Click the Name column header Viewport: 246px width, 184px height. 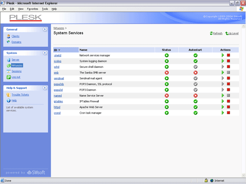click(117, 50)
